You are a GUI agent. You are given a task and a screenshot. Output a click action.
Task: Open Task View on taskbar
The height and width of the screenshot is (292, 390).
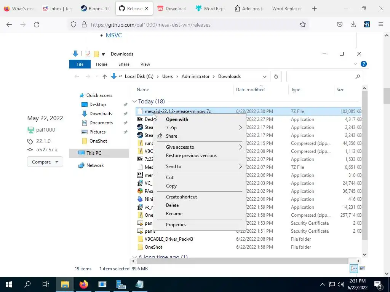46,284
